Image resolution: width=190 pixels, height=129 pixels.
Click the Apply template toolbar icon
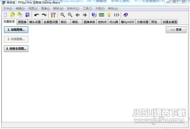[20, 15]
